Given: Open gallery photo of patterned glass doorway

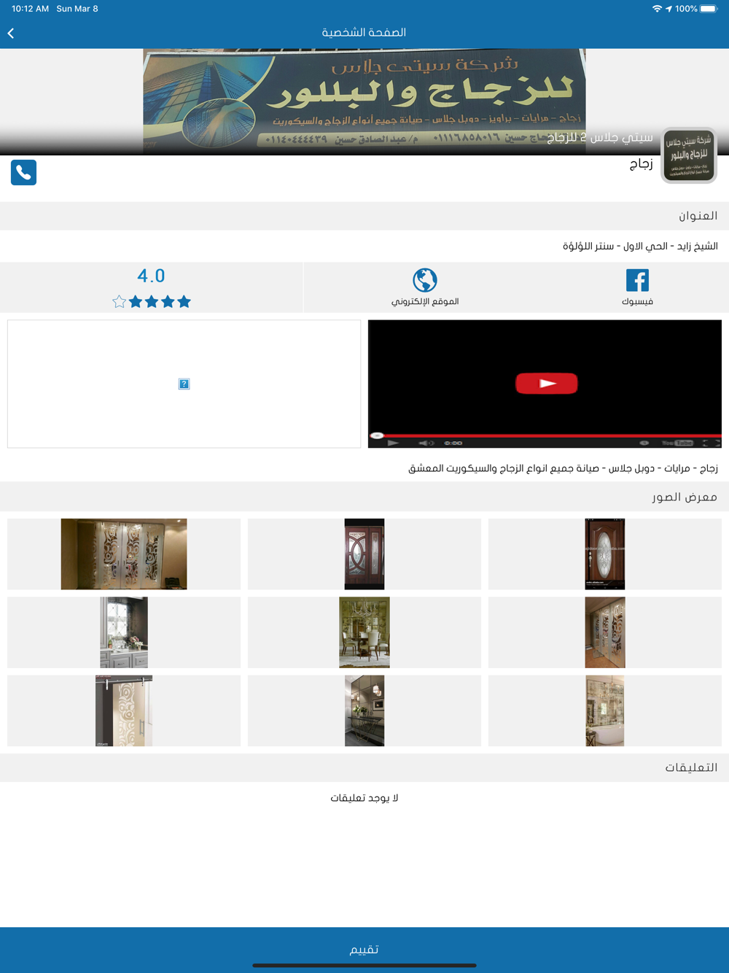Looking at the screenshot, I should pyautogui.click(x=605, y=632).
